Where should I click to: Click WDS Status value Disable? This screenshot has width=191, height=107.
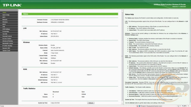click(53, 63)
